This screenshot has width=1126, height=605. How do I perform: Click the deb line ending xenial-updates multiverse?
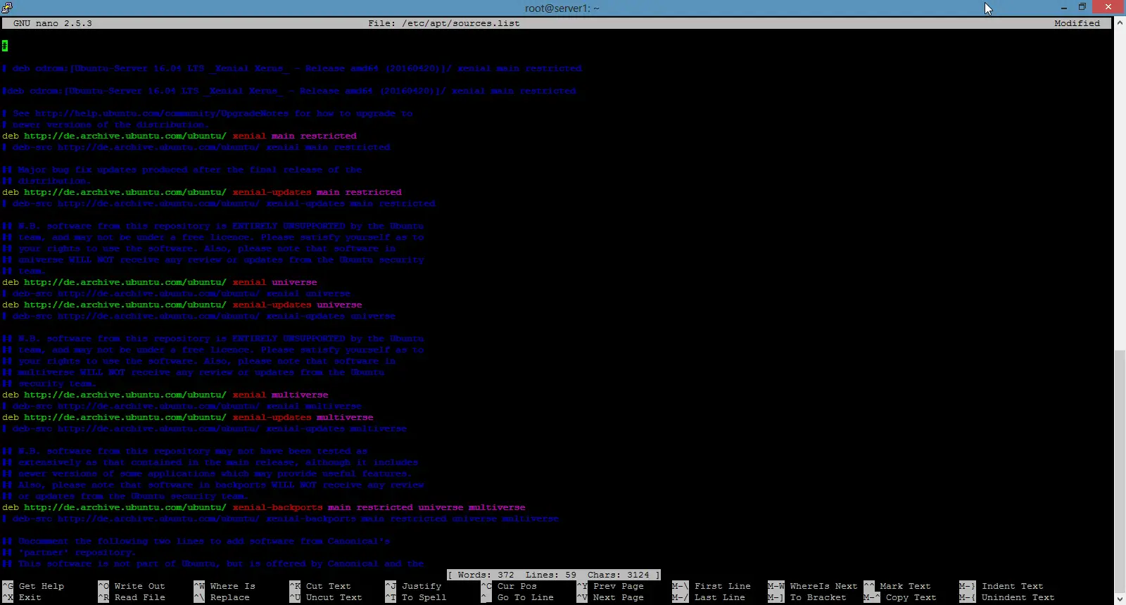tap(188, 417)
